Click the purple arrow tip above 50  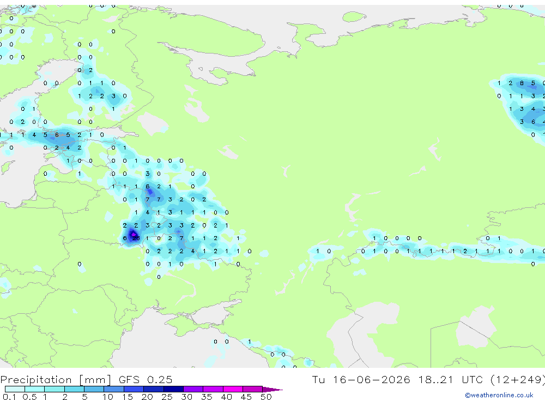272,390
